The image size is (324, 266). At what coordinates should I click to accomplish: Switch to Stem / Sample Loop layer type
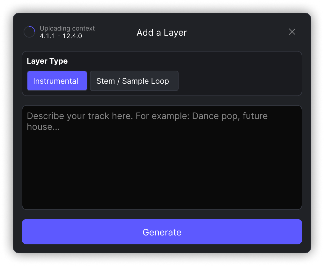tap(134, 81)
